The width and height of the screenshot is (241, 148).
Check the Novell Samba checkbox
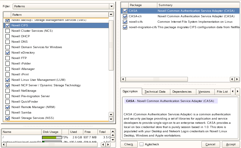pos(8,113)
